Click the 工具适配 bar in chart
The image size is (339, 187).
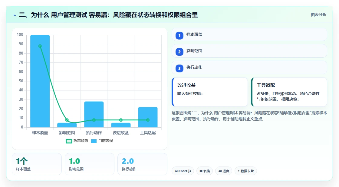coord(148,117)
